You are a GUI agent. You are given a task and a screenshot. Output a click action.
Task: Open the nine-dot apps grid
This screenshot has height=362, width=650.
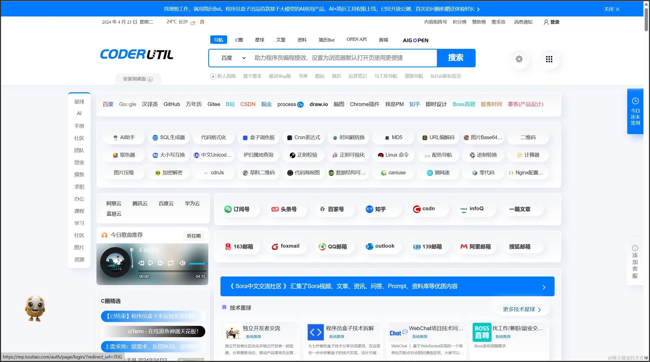(549, 59)
